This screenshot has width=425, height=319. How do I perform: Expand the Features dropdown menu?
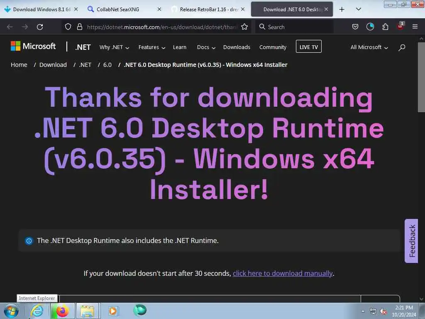point(152,47)
